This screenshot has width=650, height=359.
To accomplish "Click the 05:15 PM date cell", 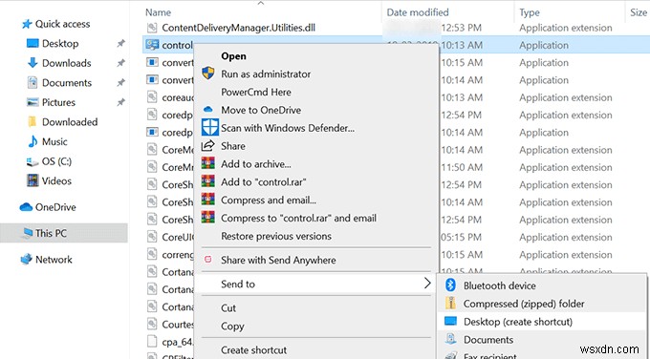I will click(461, 237).
